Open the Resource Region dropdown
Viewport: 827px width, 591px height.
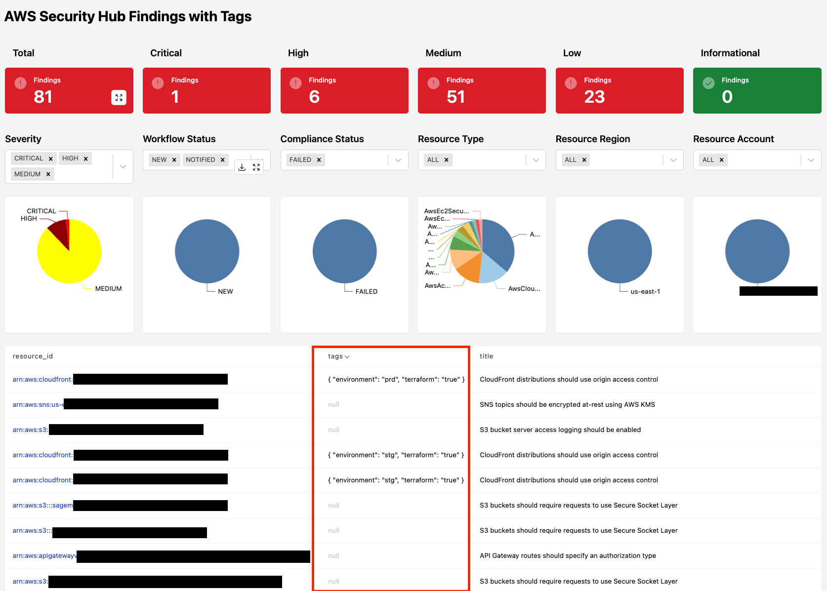pos(673,160)
